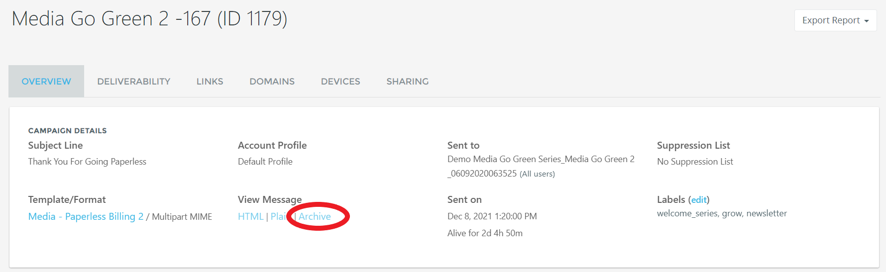
Task: Edit the campaign labels
Action: [699, 200]
